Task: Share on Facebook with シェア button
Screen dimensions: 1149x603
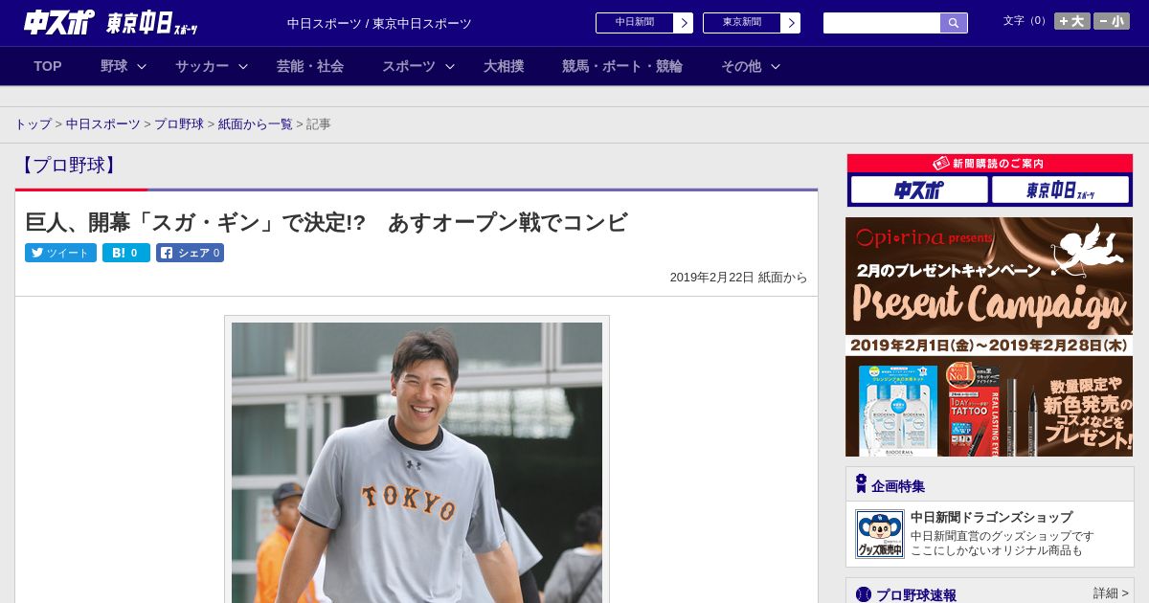Action: 190,253
